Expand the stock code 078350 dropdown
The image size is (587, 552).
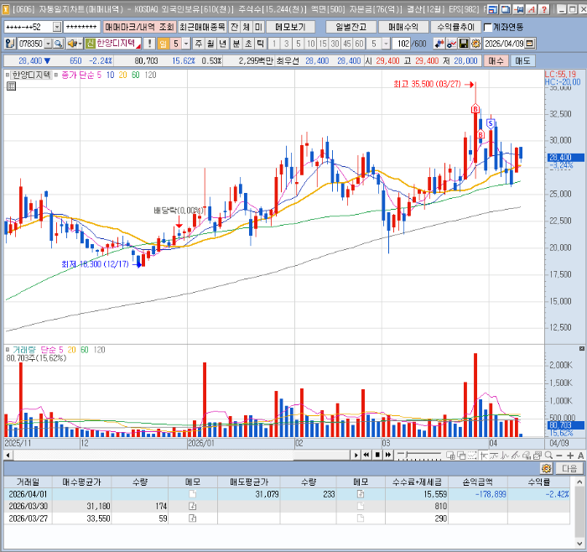point(49,44)
